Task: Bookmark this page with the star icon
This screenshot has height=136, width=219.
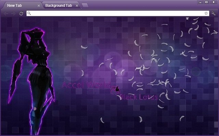Action: point(206,13)
